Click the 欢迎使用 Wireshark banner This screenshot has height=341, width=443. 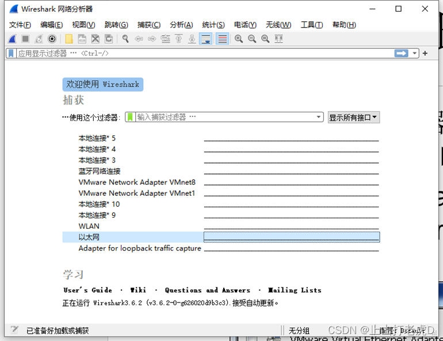(103, 85)
